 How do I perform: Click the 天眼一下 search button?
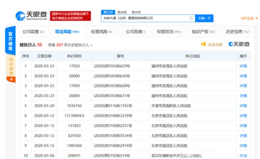pyautogui.click(x=204, y=18)
